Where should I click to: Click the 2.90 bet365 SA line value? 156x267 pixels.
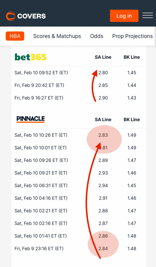103,98
